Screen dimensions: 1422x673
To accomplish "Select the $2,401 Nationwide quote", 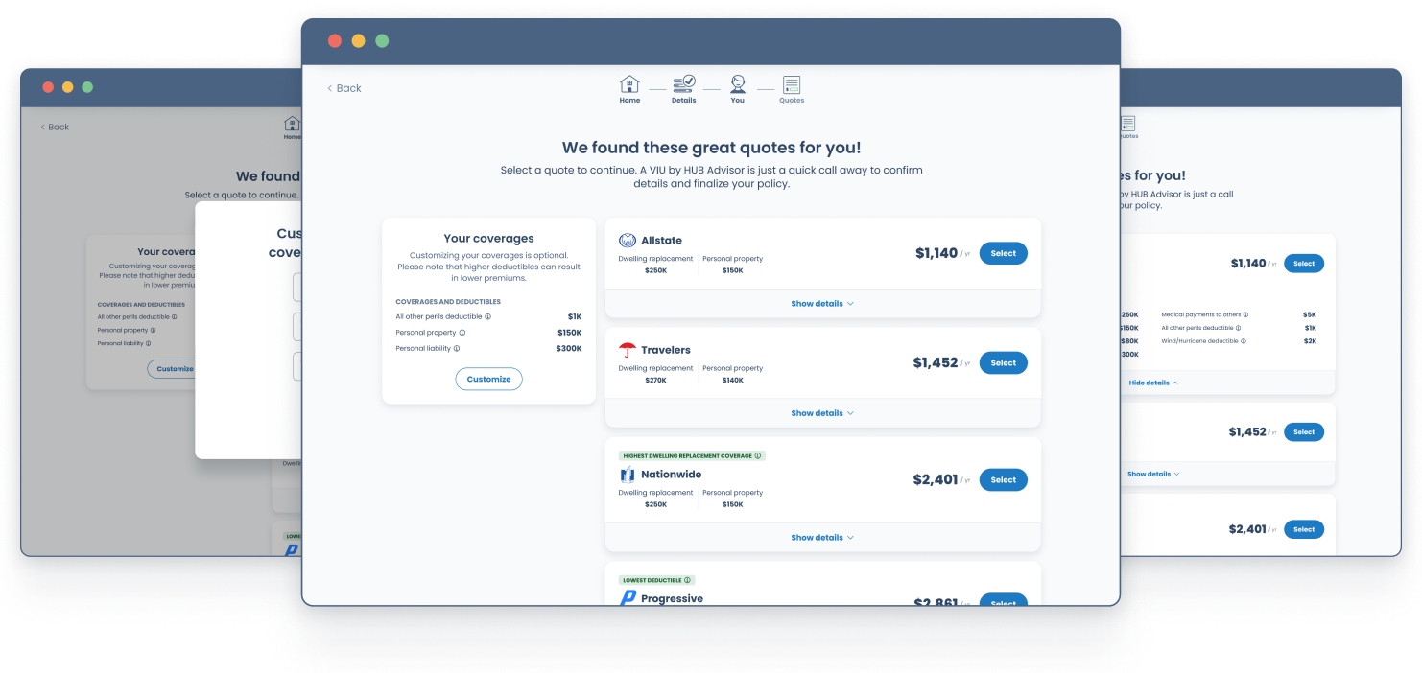I will pyautogui.click(x=1003, y=479).
